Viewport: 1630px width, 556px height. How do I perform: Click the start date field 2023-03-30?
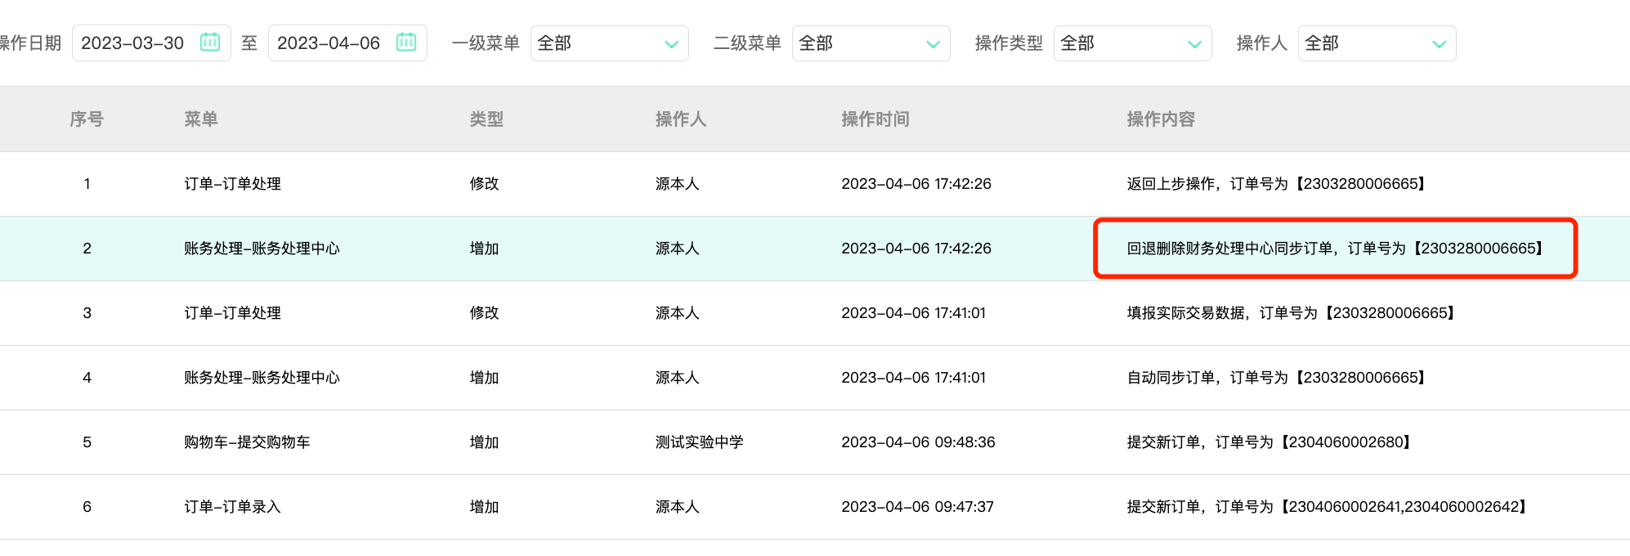[x=133, y=43]
